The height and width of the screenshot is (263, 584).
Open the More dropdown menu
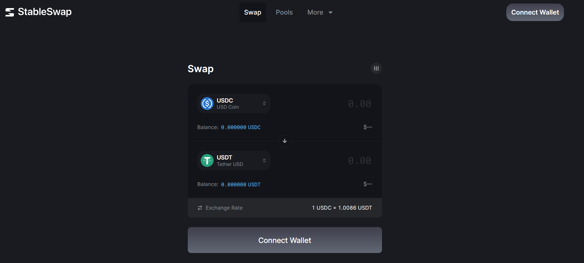click(x=320, y=12)
